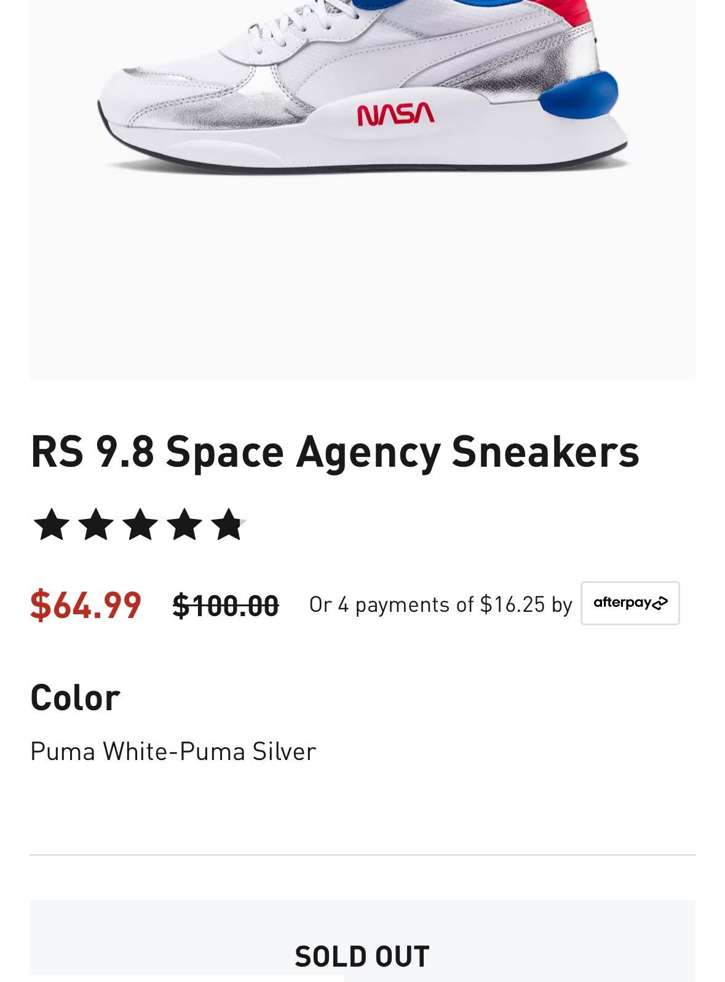The height and width of the screenshot is (982, 725).
Task: Click the Color section heading
Action: tap(75, 698)
